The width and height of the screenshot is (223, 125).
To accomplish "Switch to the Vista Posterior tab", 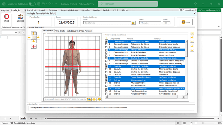I will click(x=86, y=31).
